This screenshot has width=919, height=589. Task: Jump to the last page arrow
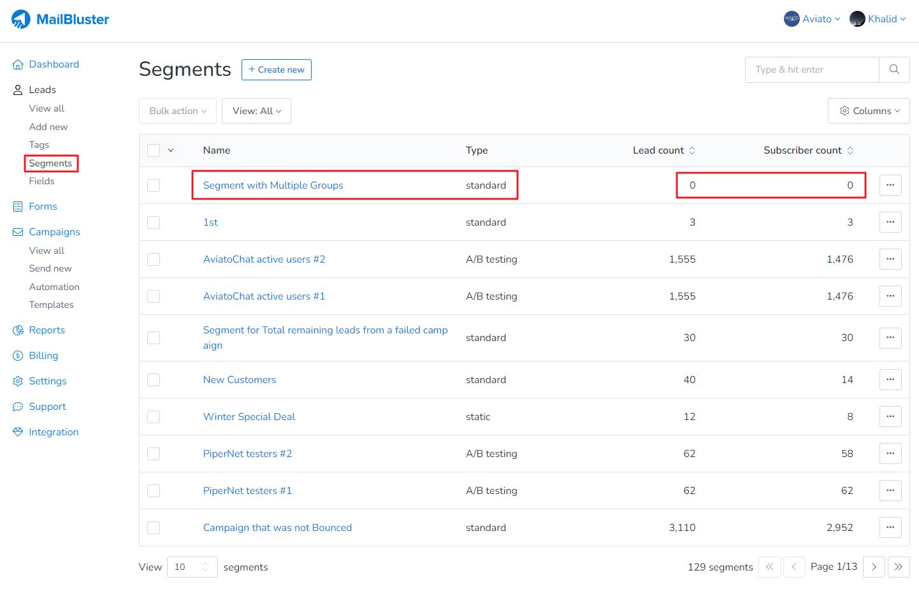tap(898, 567)
